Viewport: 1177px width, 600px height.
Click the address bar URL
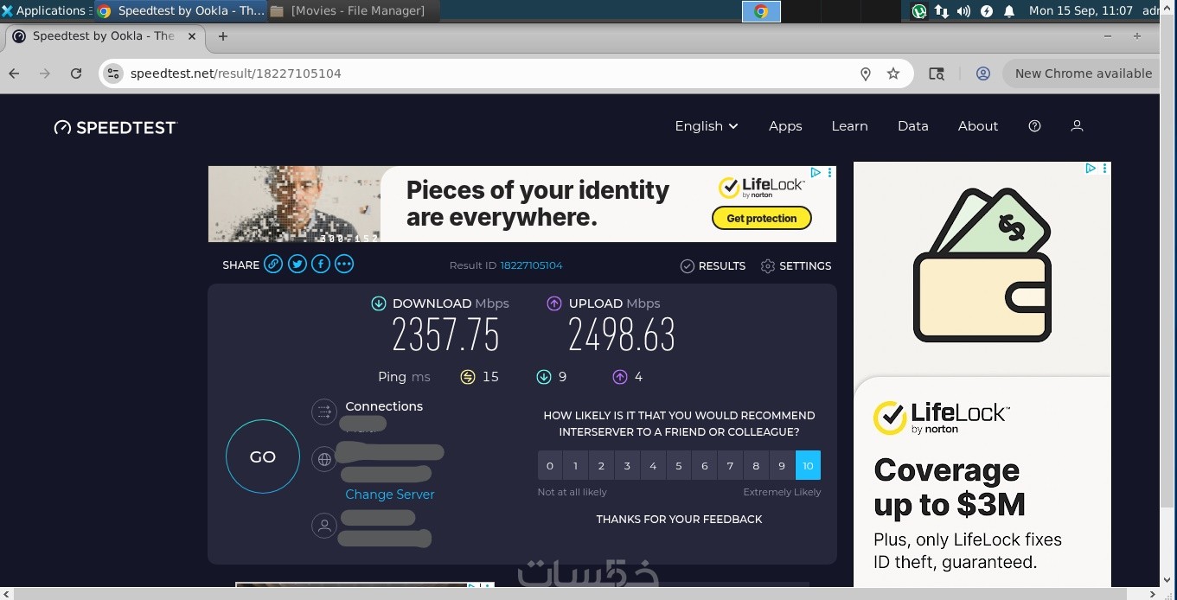236,73
